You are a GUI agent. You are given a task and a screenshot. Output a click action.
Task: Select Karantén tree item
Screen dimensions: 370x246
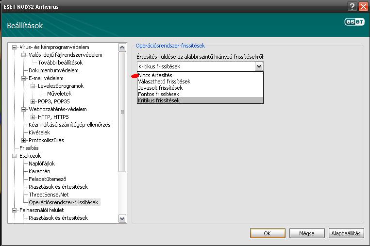tap(39, 171)
